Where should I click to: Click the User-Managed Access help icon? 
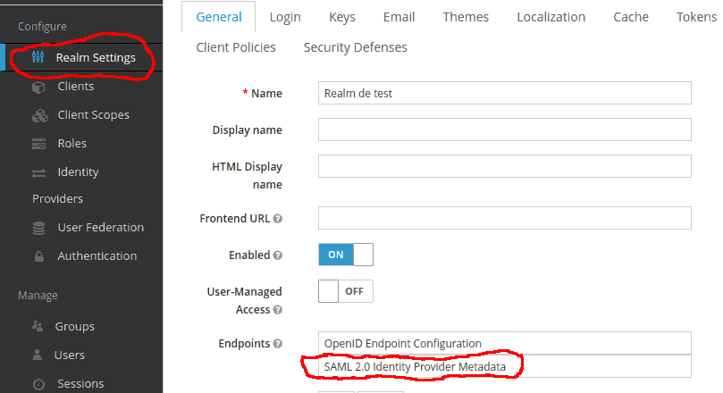(x=278, y=310)
